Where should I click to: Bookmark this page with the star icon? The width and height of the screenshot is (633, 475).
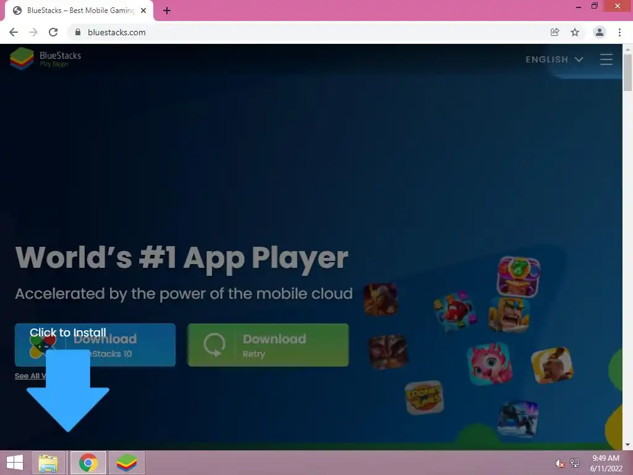point(575,32)
